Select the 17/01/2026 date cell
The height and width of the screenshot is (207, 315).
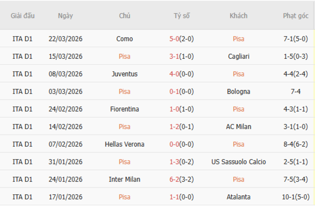click(x=65, y=197)
